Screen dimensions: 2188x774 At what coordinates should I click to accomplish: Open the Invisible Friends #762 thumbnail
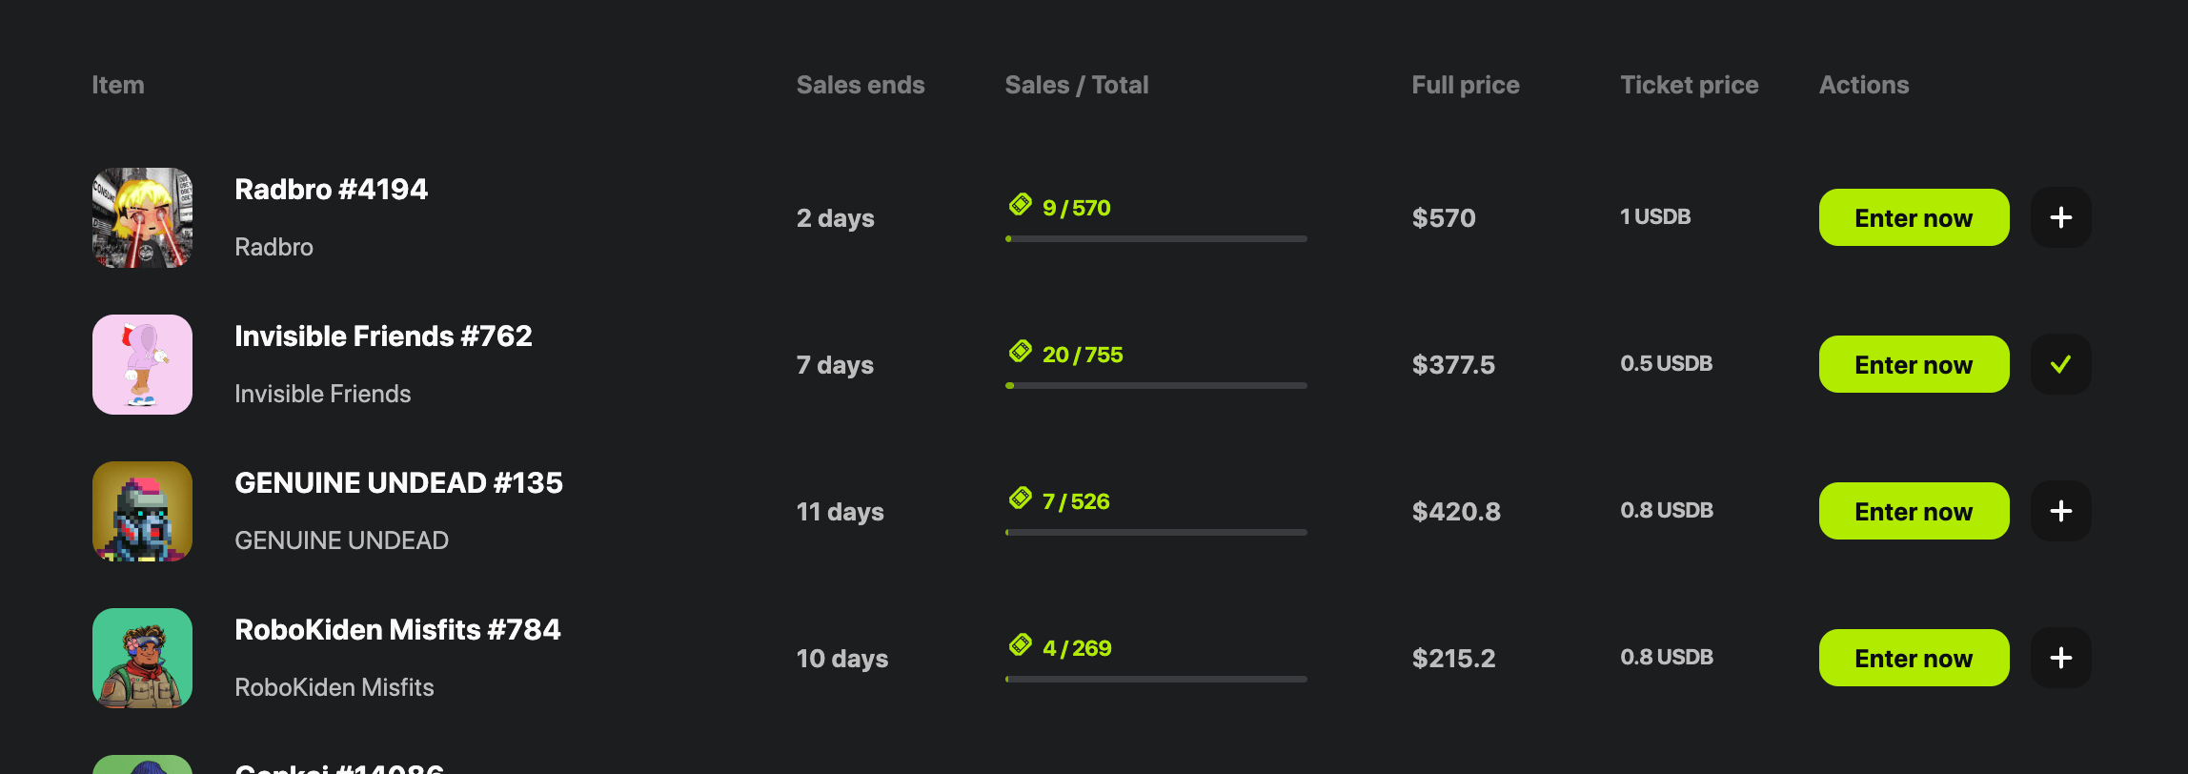coord(142,364)
